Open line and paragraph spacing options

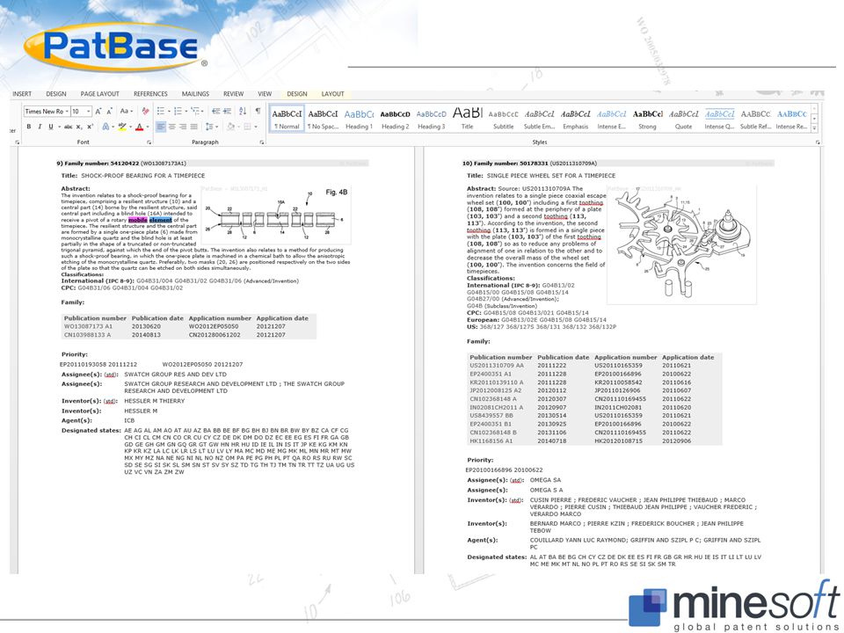tap(210, 127)
